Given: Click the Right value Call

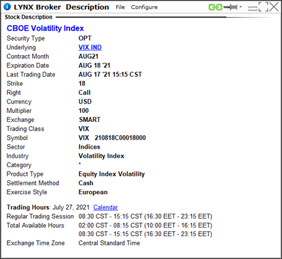Looking at the screenshot, I should pos(85,92).
